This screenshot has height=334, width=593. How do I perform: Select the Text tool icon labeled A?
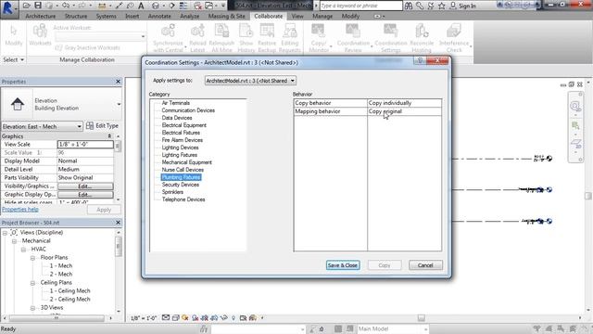(x=141, y=6)
